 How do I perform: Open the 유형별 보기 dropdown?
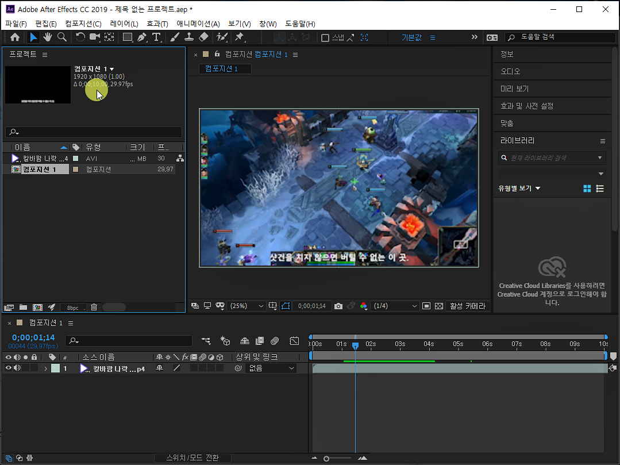(519, 189)
